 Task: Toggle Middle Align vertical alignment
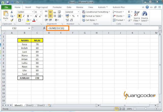[50, 12]
